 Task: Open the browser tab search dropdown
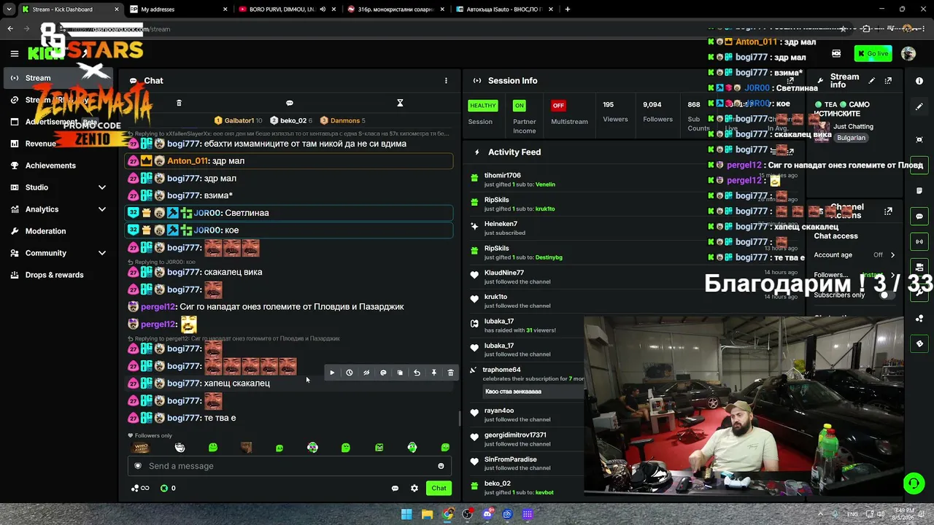[x=9, y=9]
